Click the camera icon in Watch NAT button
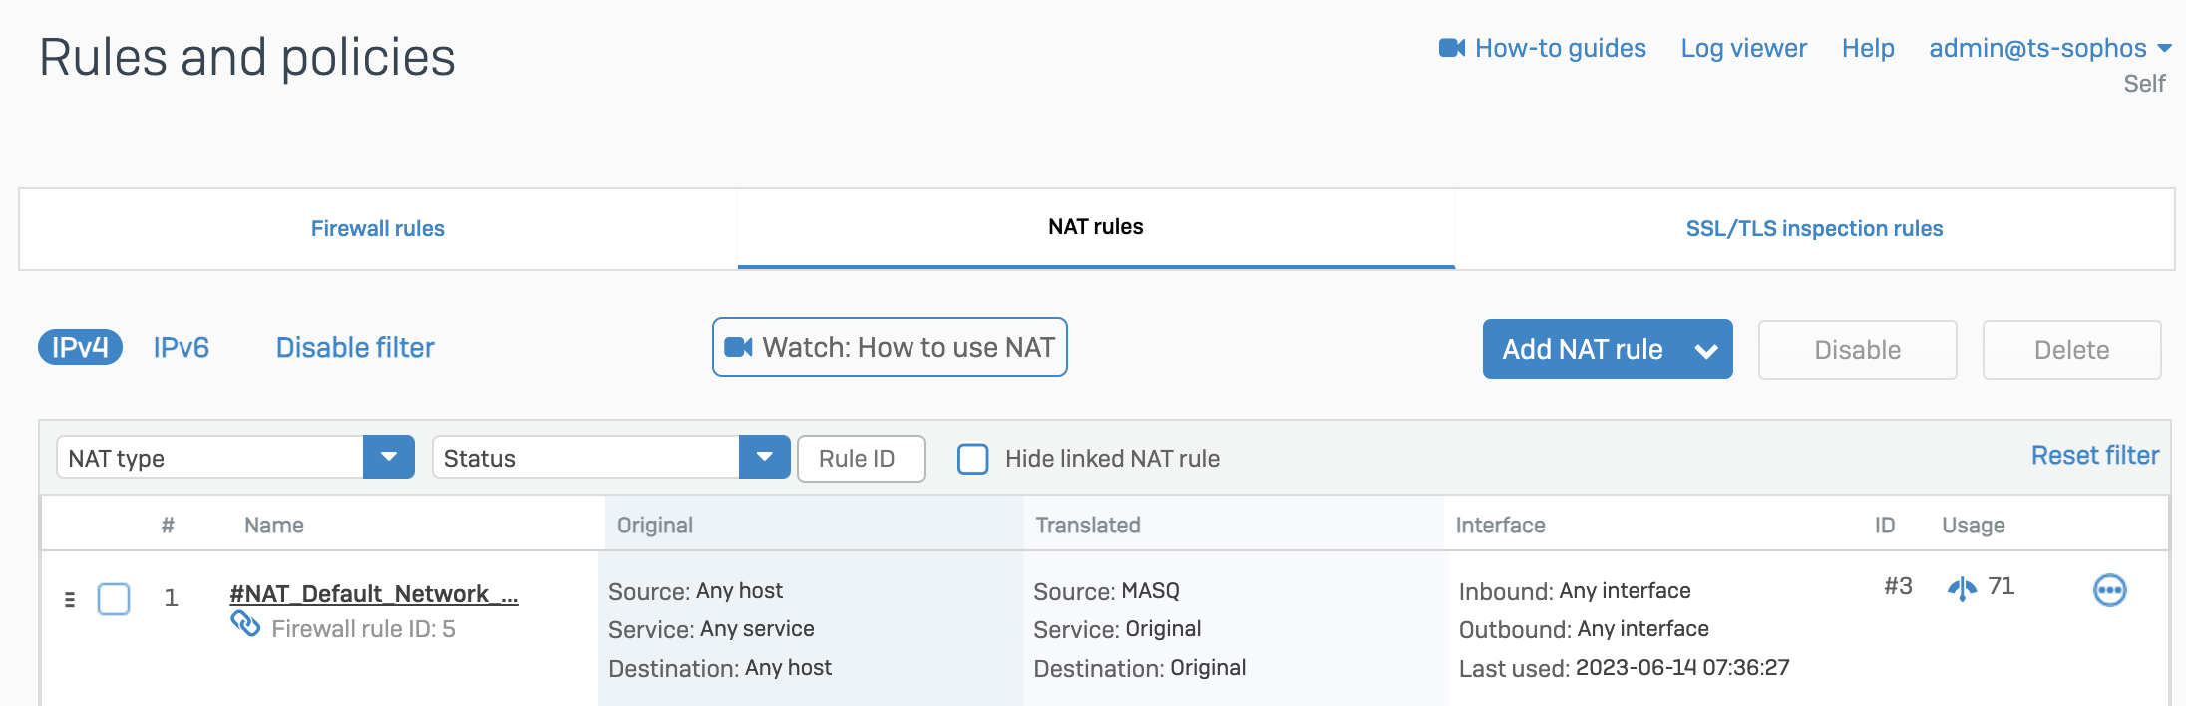Viewport: 2186px width, 706px height. coord(738,347)
